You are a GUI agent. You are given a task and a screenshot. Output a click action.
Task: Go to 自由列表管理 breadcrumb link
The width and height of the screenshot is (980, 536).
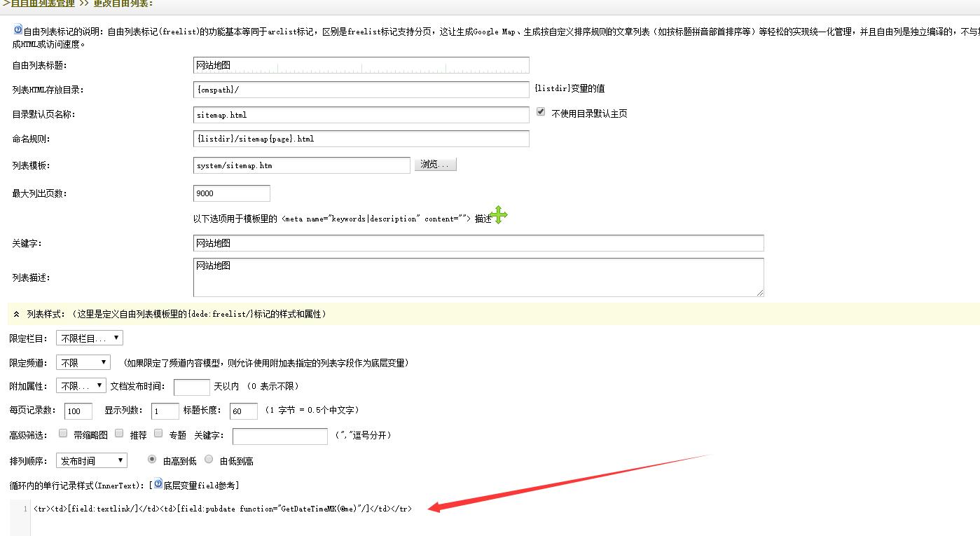pyautogui.click(x=42, y=4)
